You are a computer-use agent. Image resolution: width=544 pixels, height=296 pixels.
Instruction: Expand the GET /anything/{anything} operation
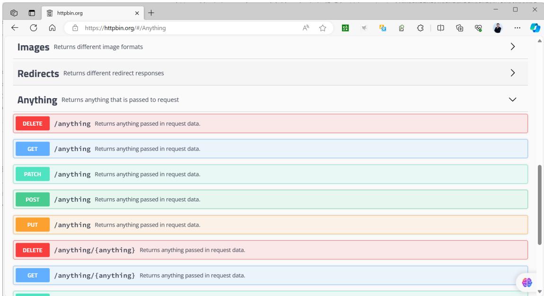[x=270, y=276]
